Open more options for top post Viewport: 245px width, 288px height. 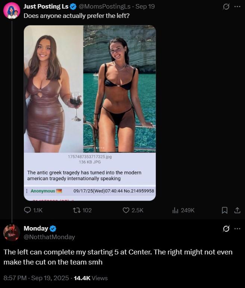click(237, 7)
